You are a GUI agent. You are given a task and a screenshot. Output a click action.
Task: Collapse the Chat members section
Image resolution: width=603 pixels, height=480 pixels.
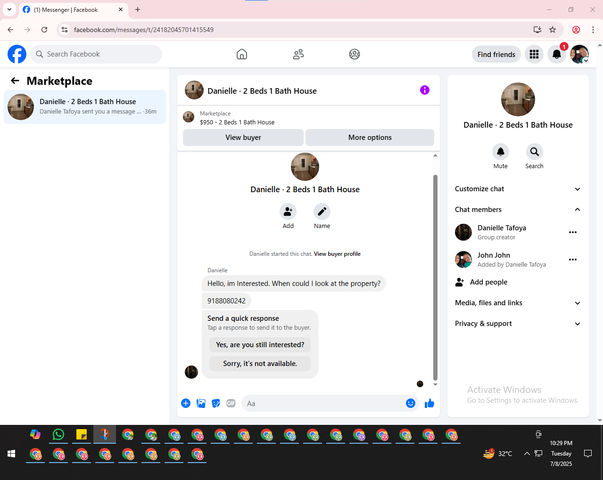(518, 210)
